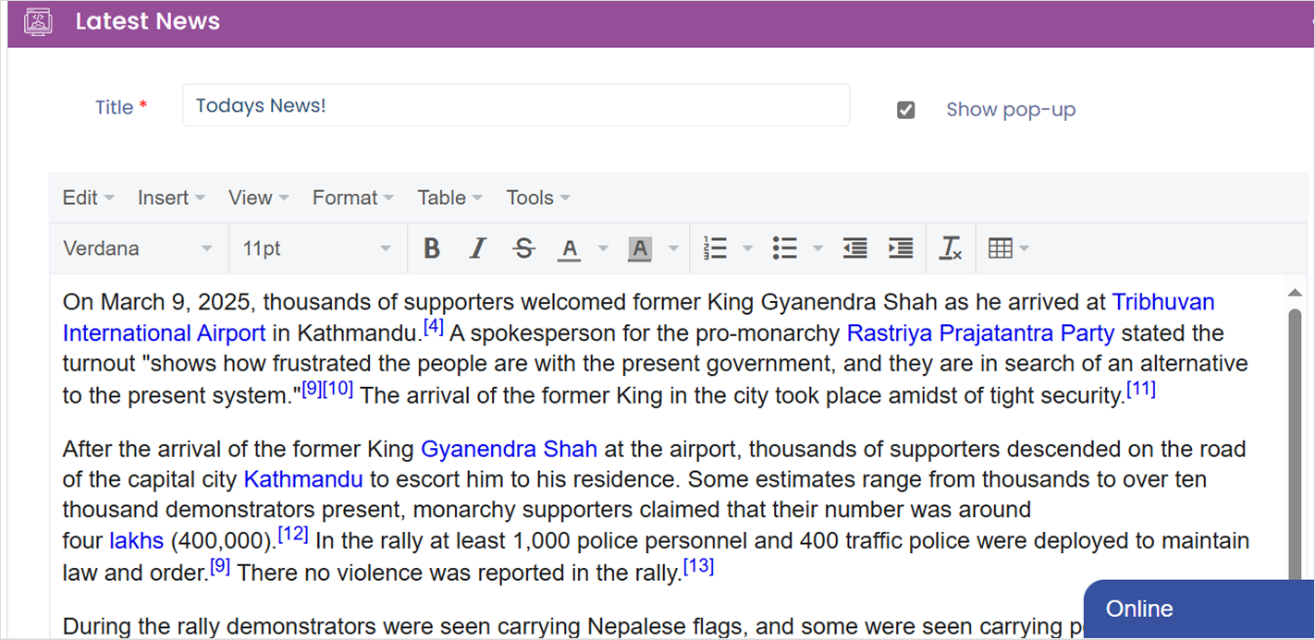
Task: Apply strikethrough formatting
Action: [524, 248]
